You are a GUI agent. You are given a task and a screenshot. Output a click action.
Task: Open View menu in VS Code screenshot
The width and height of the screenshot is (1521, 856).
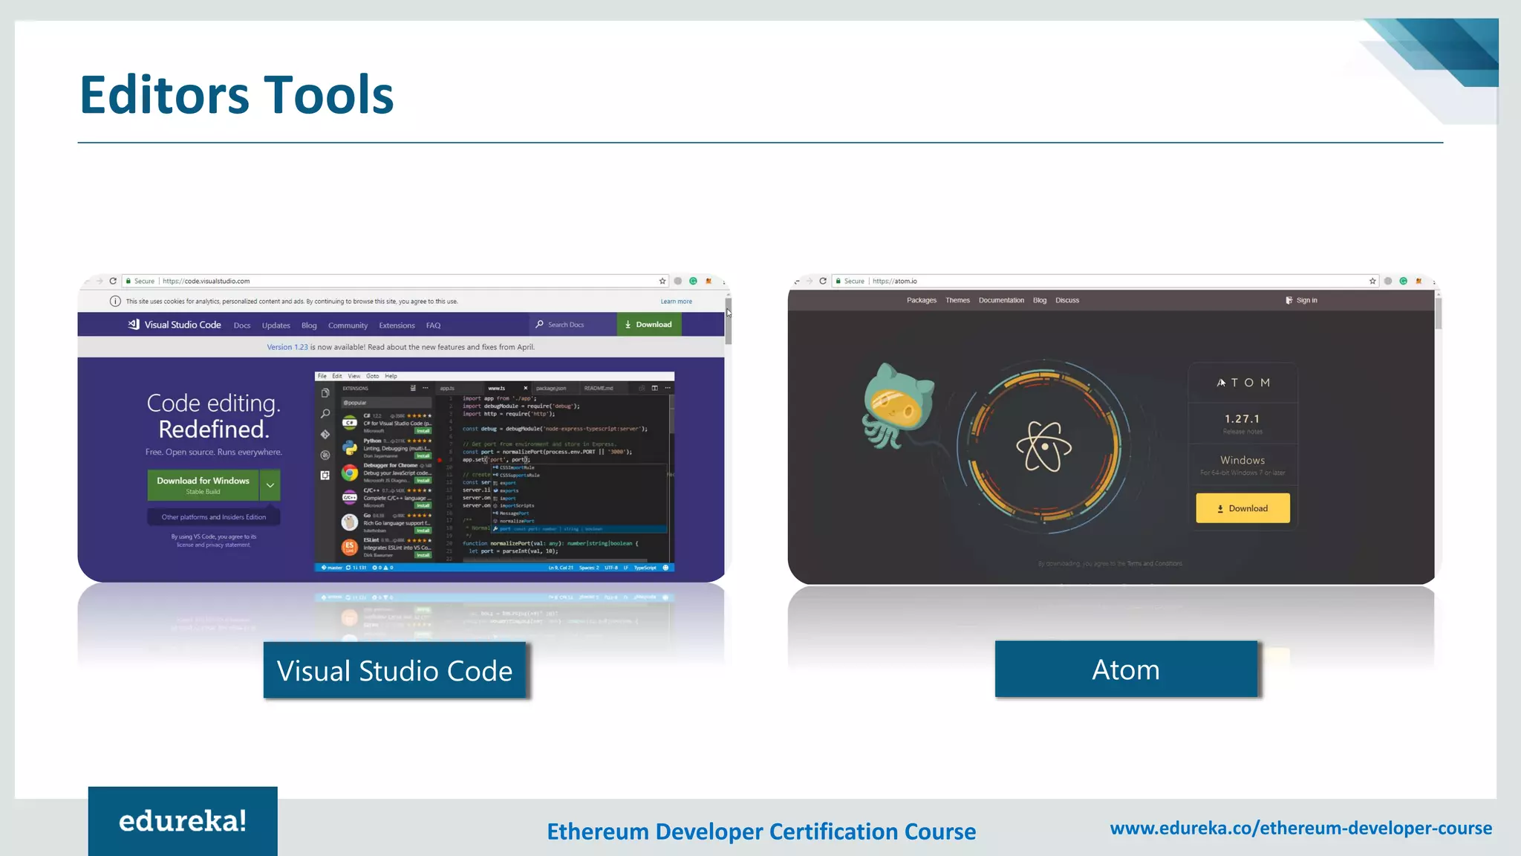[354, 376]
